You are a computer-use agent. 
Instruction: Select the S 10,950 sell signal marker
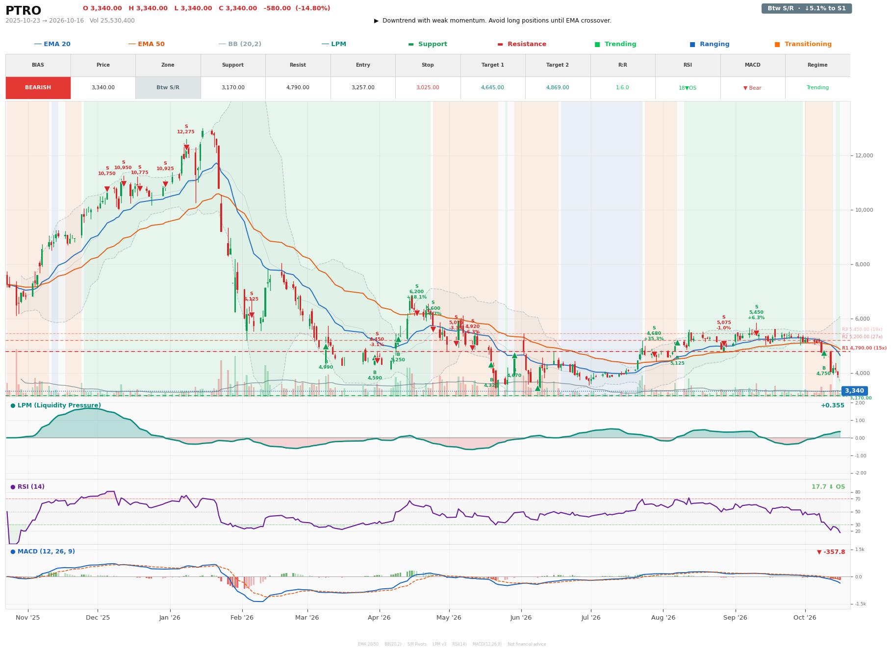[x=124, y=183]
